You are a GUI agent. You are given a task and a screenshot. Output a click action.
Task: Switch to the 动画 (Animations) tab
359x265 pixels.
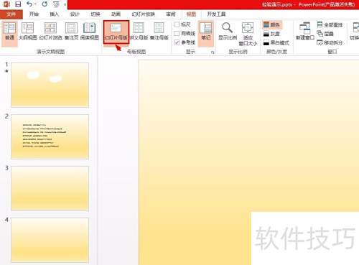point(116,14)
